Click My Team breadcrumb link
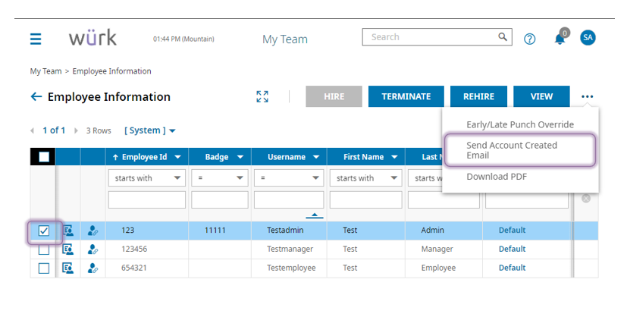The image size is (627, 317). click(45, 71)
